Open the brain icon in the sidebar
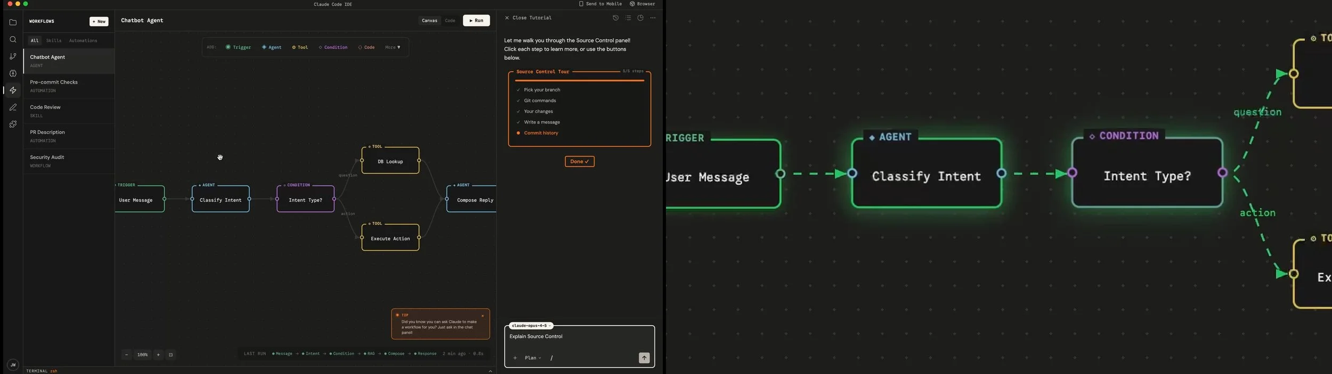Viewport: 1332px width, 374px height. [13, 73]
